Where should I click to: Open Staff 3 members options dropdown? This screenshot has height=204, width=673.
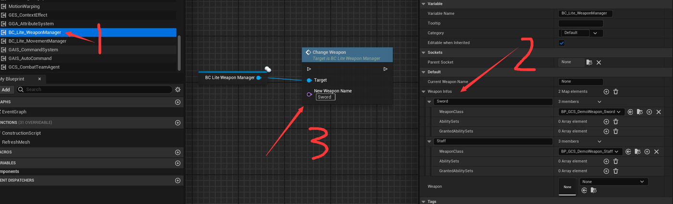599,141
